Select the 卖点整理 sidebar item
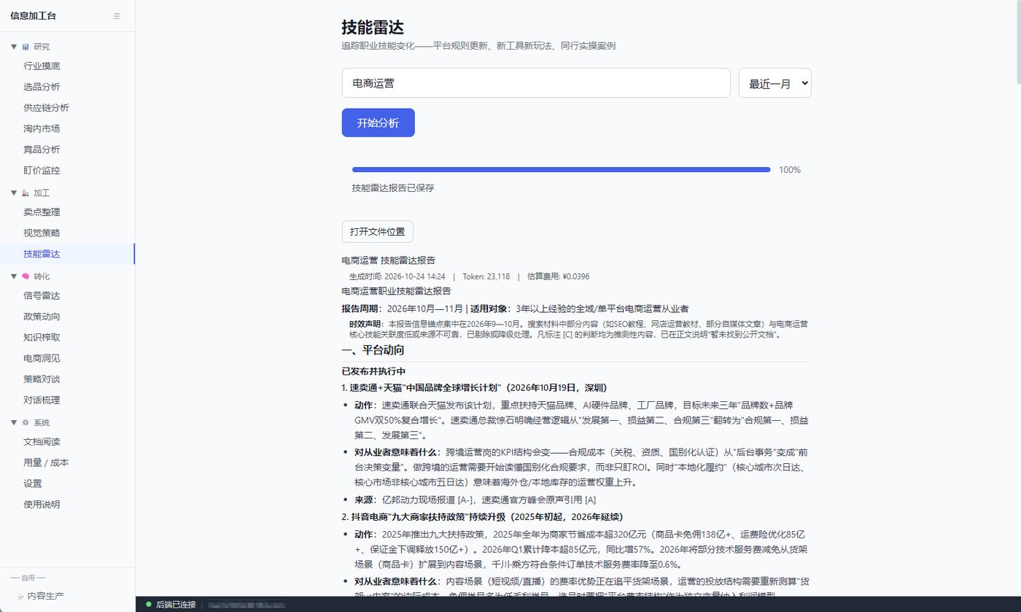This screenshot has width=1021, height=612. tap(67, 212)
